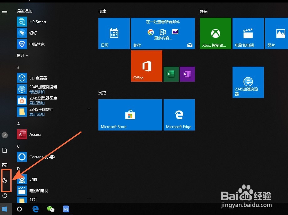Open 2345加速浏览器 tile in 娱乐 group

[248, 82]
